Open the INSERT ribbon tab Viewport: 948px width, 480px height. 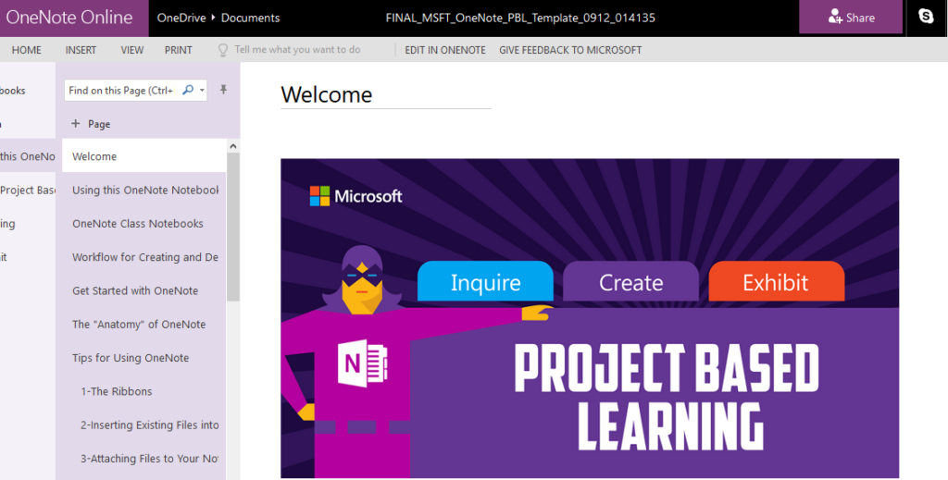click(x=81, y=50)
